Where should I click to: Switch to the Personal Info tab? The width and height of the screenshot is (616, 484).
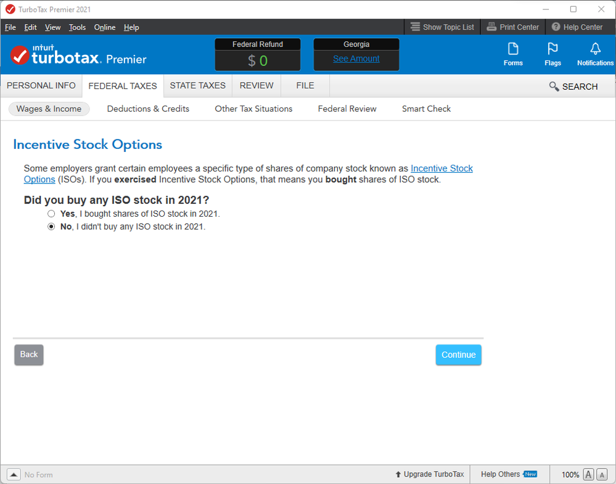[41, 86]
